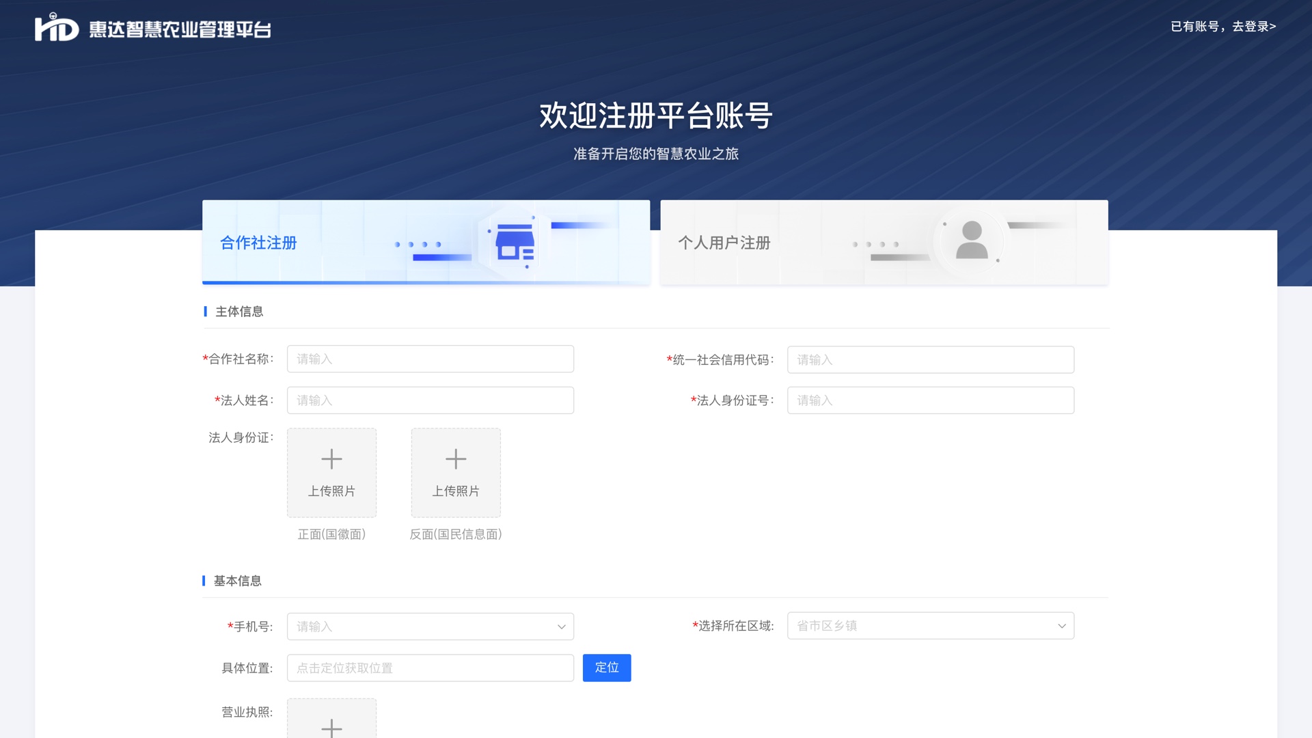This screenshot has height=738, width=1312.
Task: Click the 合作社名称 input field
Action: (430, 359)
